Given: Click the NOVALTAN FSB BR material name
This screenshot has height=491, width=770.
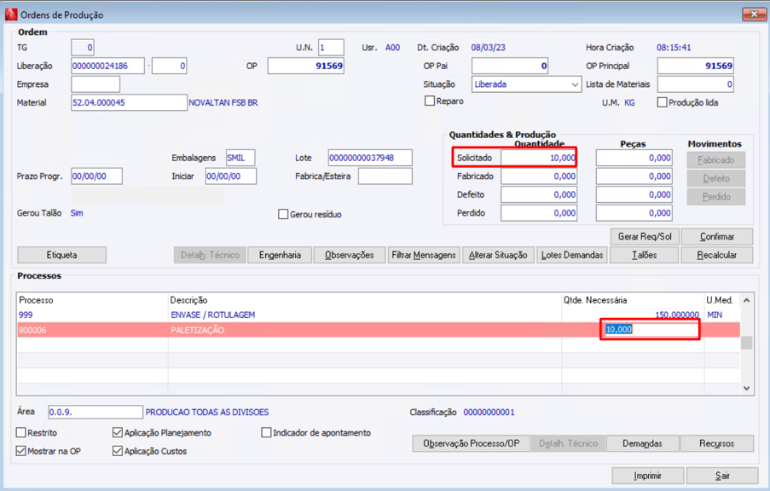Looking at the screenshot, I should pos(223,102).
